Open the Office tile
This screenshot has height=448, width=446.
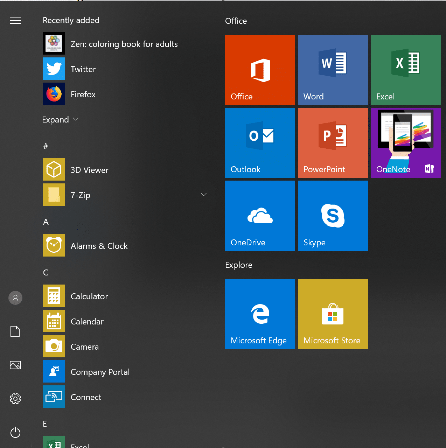tap(260, 70)
